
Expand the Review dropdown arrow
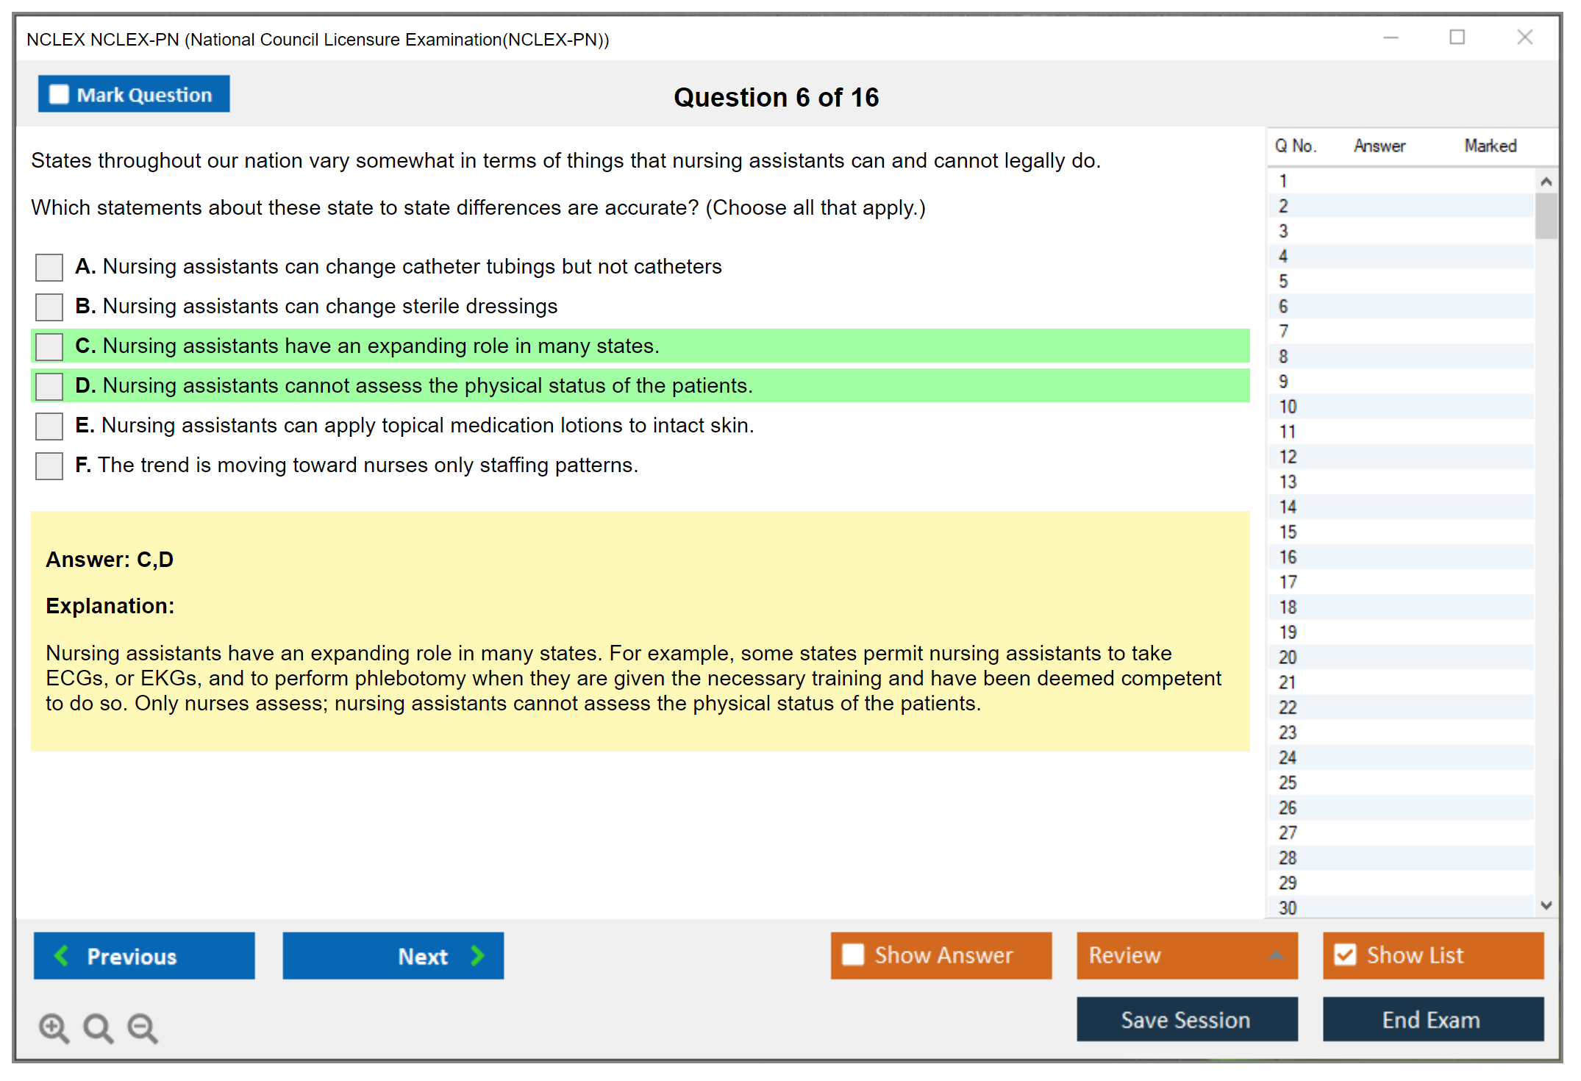(1277, 955)
